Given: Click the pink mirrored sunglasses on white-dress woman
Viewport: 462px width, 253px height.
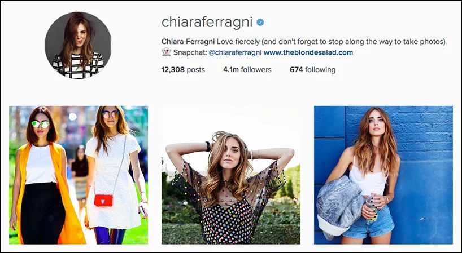Looking at the screenshot, I should point(110,114).
